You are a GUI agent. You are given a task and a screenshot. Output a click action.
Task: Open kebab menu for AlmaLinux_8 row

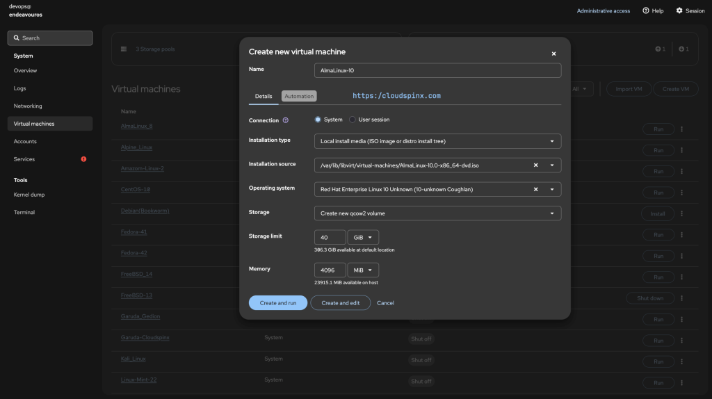[x=681, y=129]
